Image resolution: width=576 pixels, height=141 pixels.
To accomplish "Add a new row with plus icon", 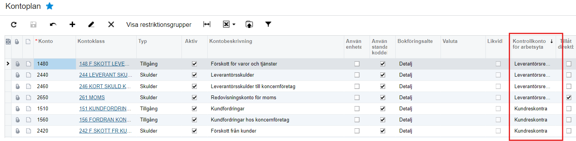I will [72, 25].
